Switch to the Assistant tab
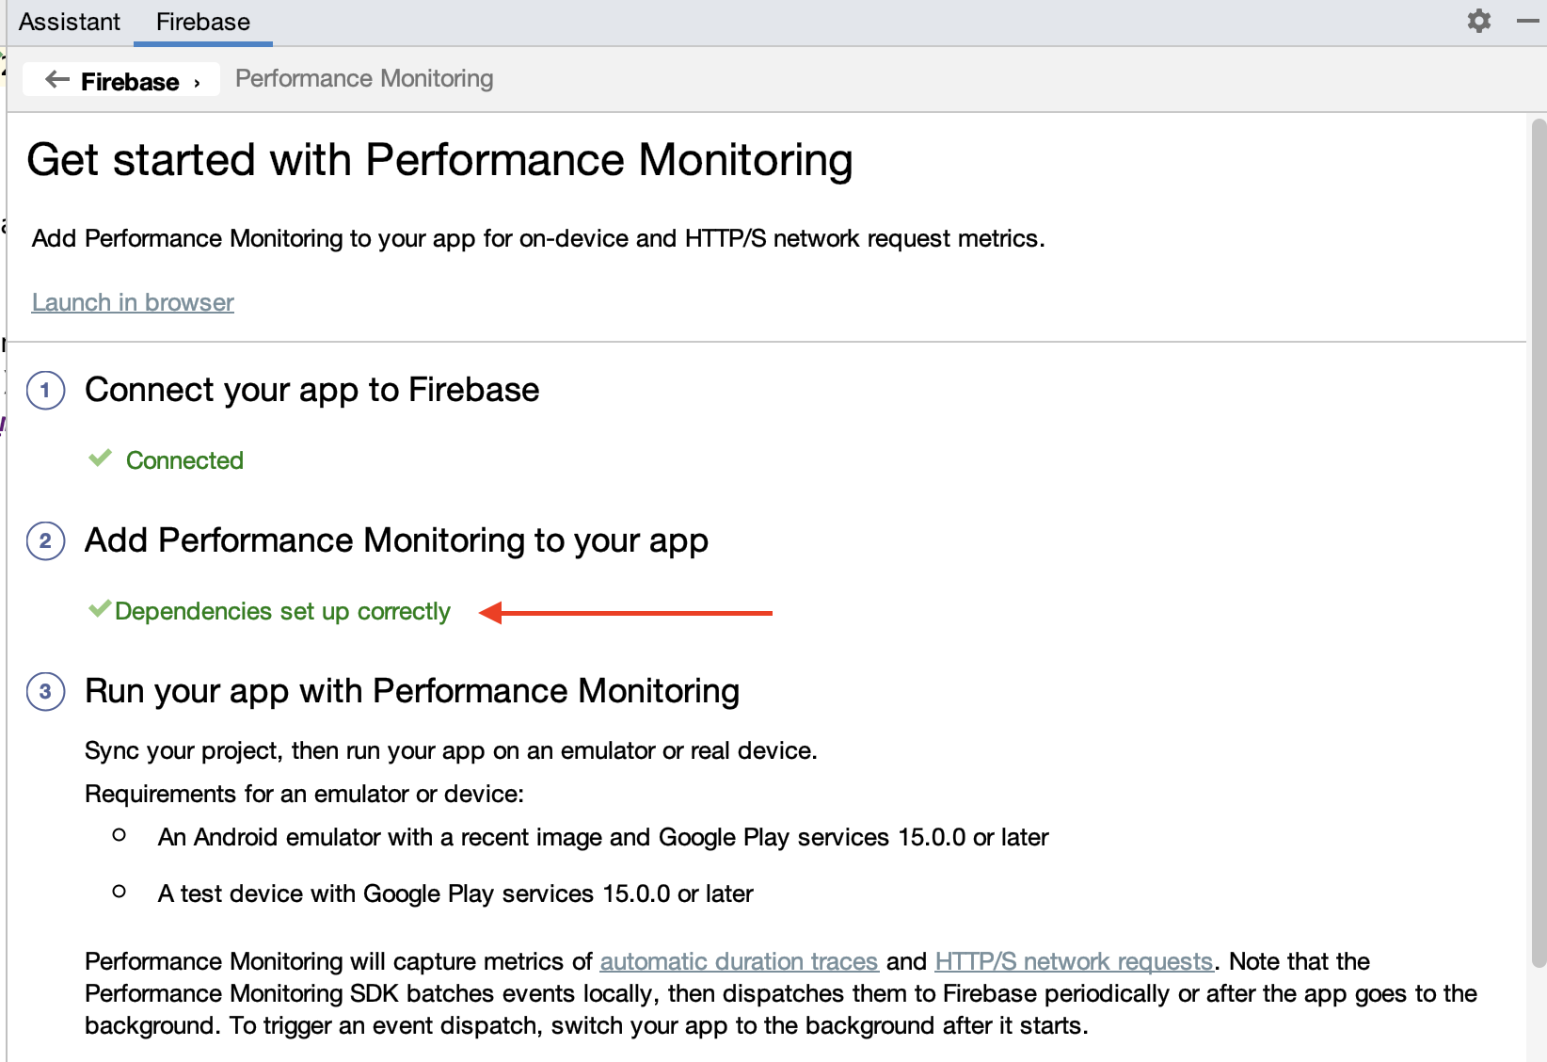Viewport: 1547px width, 1062px height. click(x=70, y=21)
